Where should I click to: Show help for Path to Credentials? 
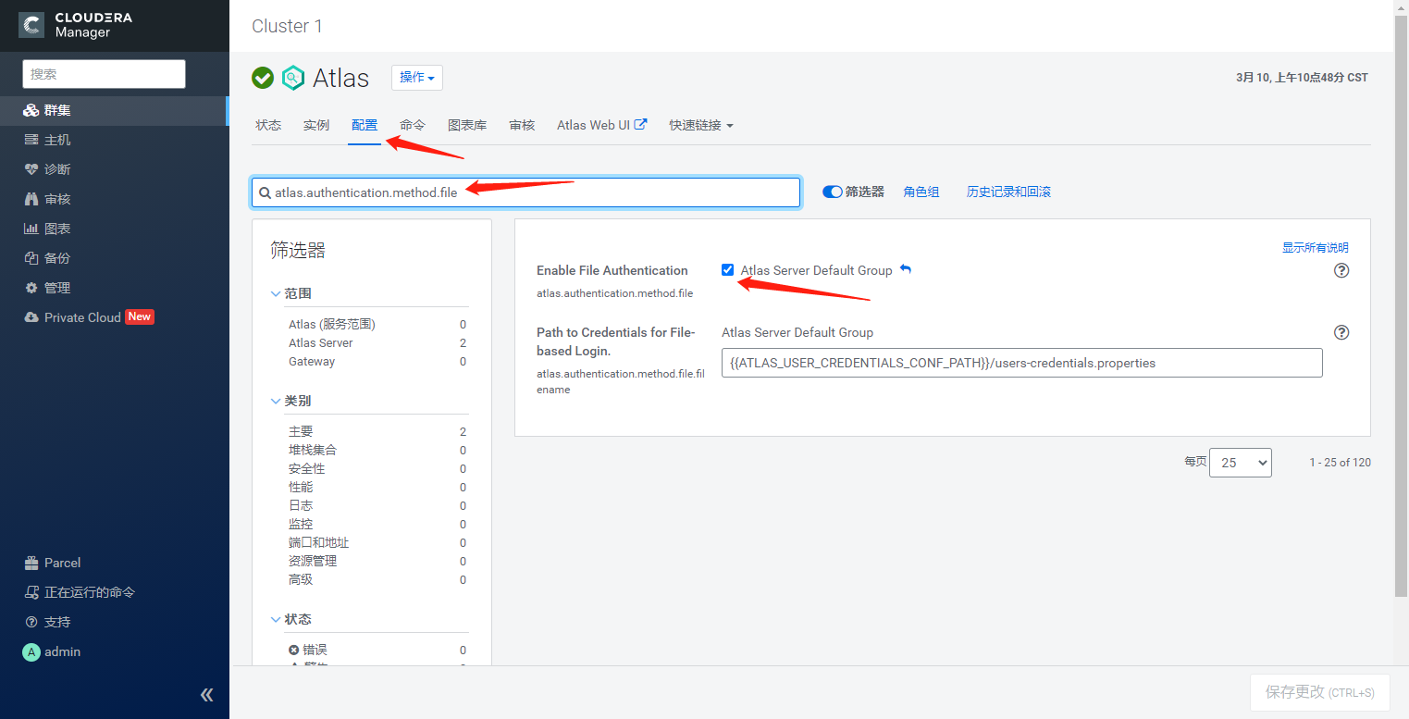tap(1341, 332)
